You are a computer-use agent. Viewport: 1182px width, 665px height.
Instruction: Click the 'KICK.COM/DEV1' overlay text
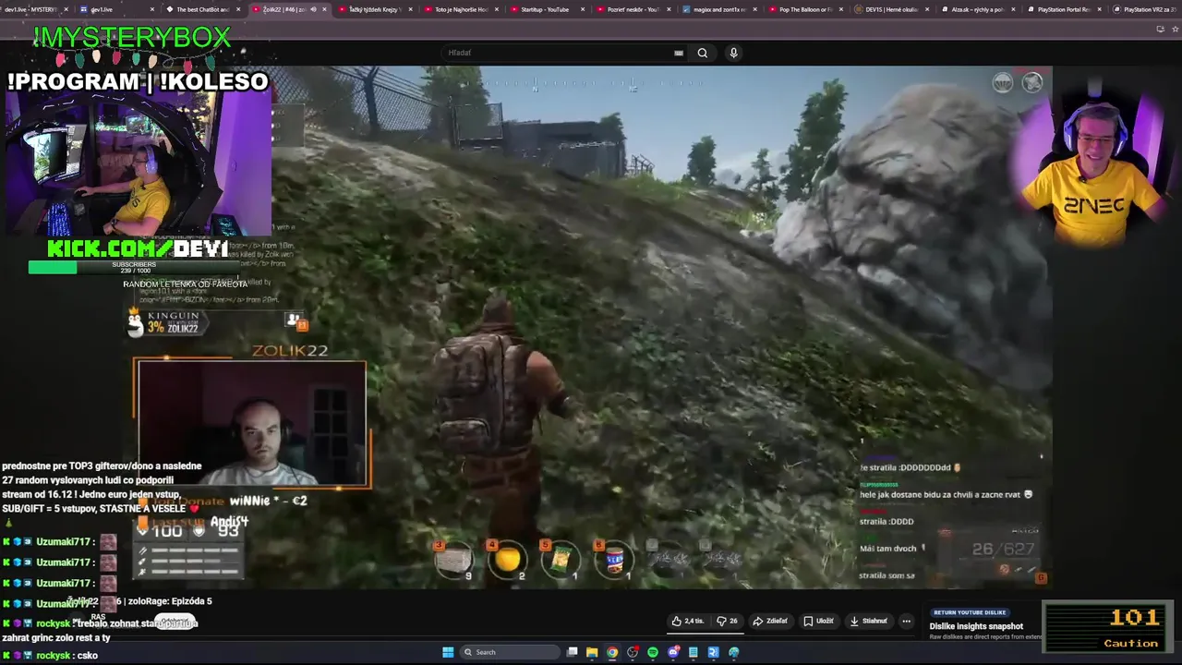coord(138,248)
